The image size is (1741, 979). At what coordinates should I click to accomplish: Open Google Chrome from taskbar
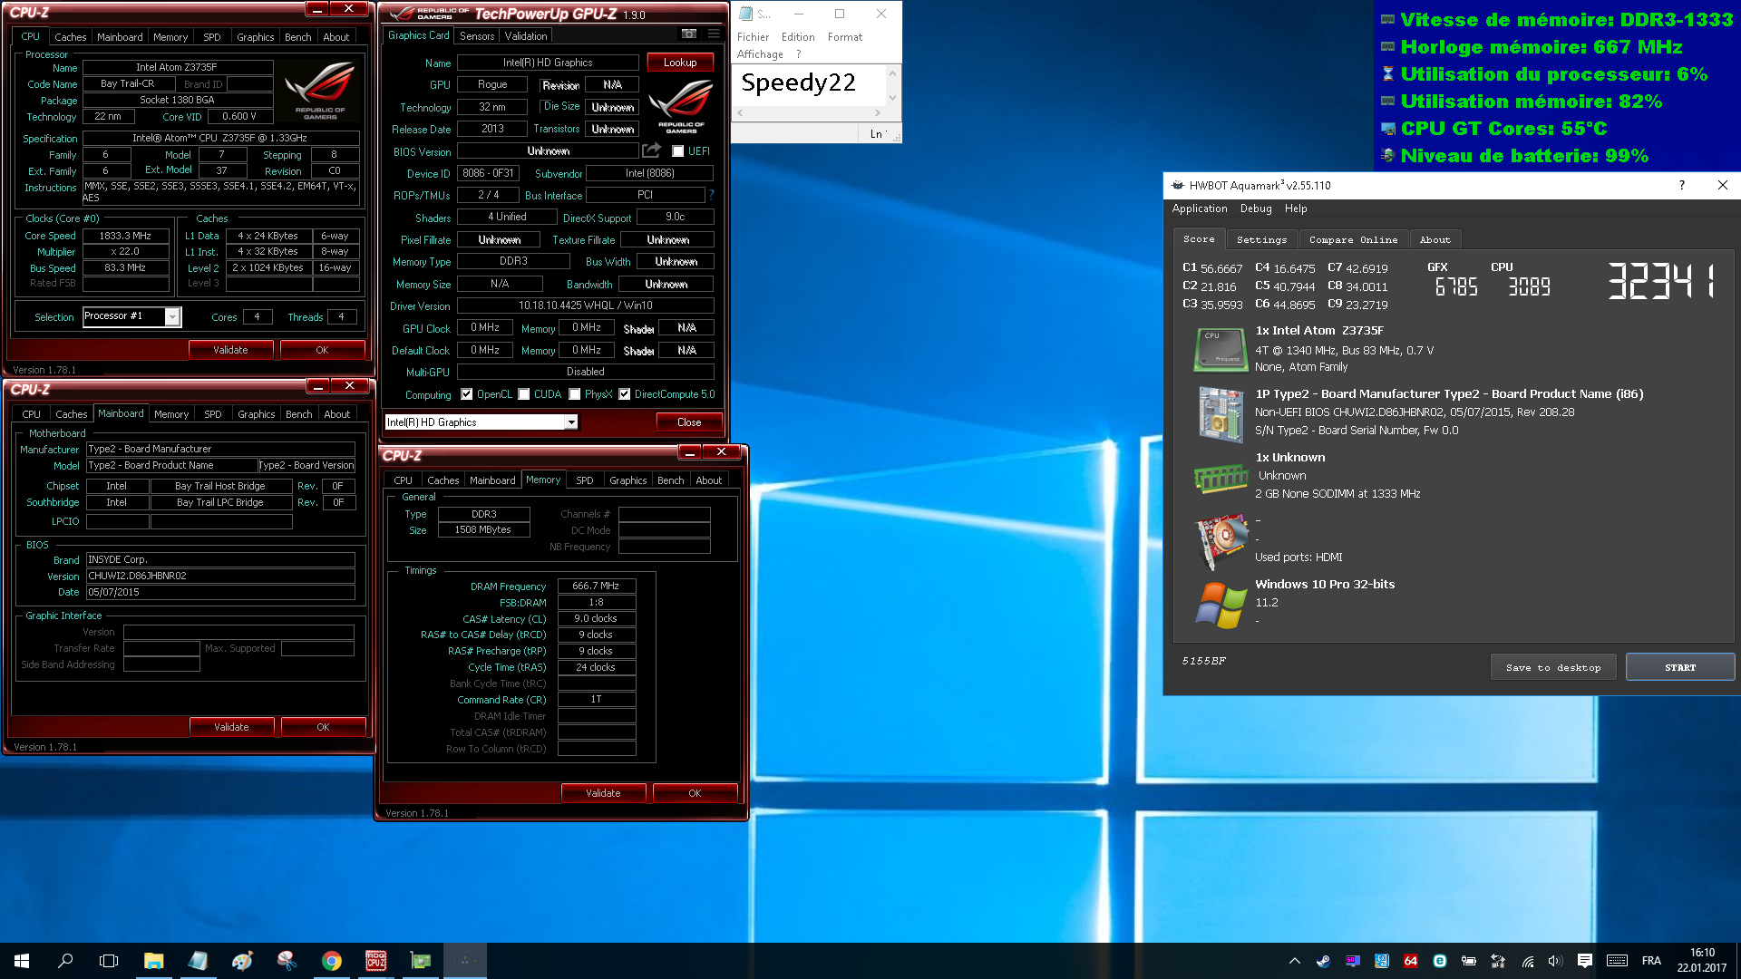[x=331, y=961]
